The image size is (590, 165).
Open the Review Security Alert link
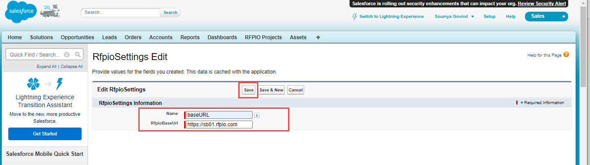coord(542,3)
